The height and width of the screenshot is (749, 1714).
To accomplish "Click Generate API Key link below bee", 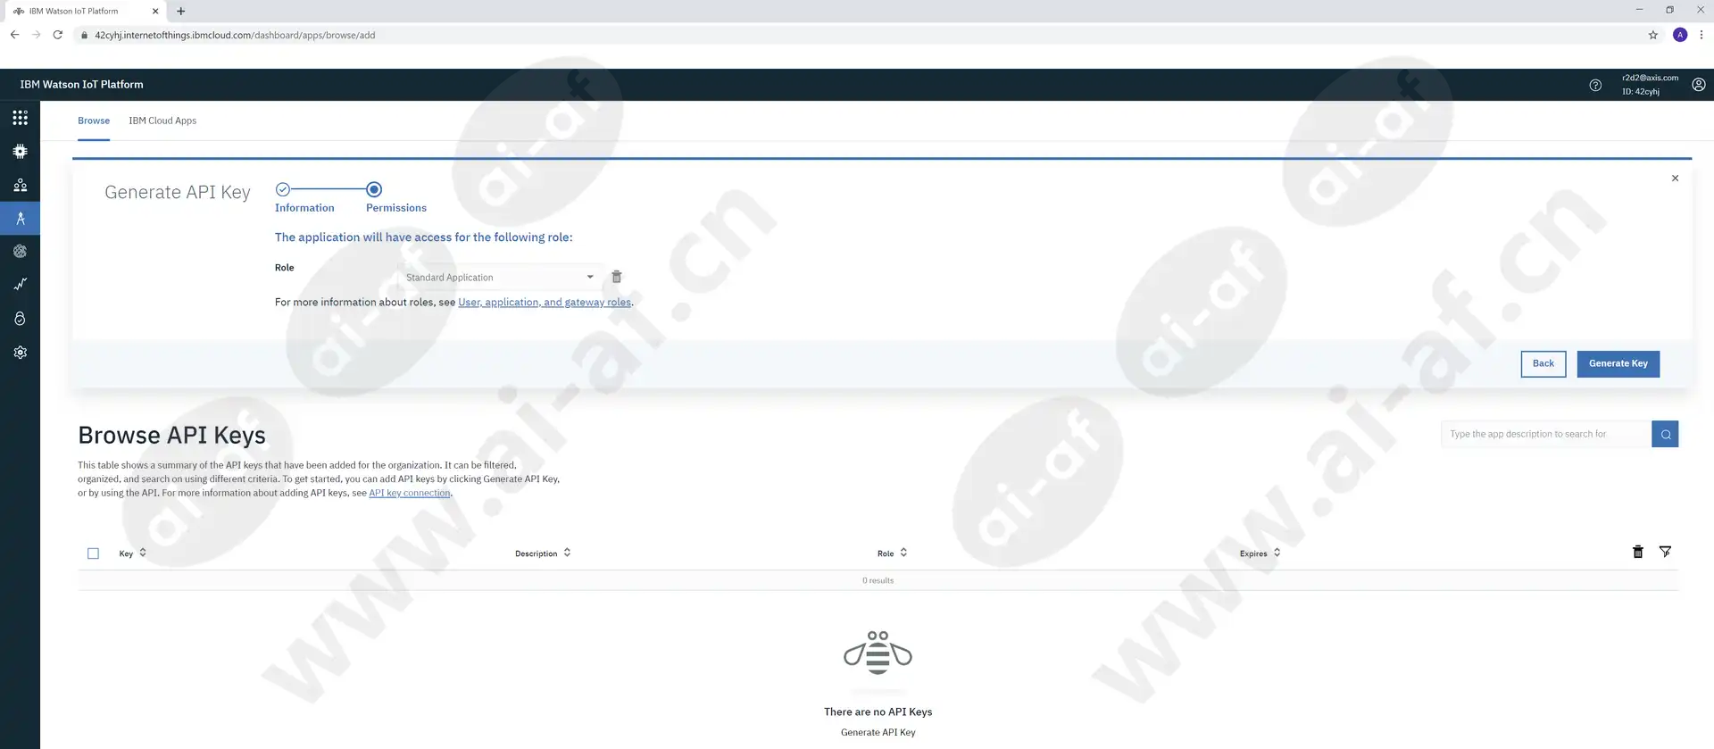I will click(x=878, y=733).
